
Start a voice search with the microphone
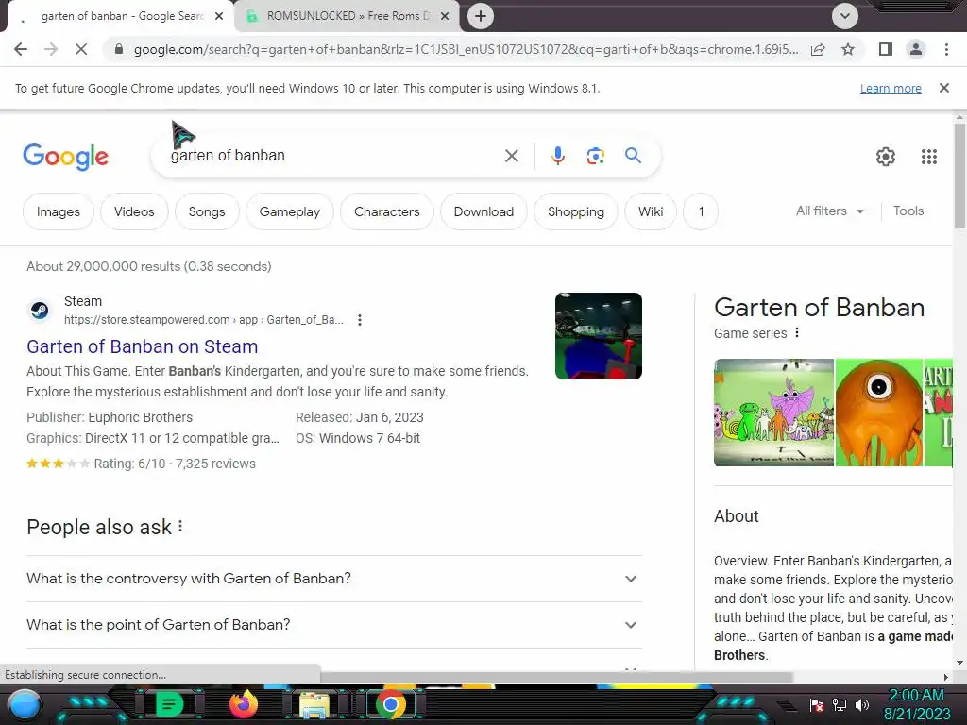tap(558, 156)
